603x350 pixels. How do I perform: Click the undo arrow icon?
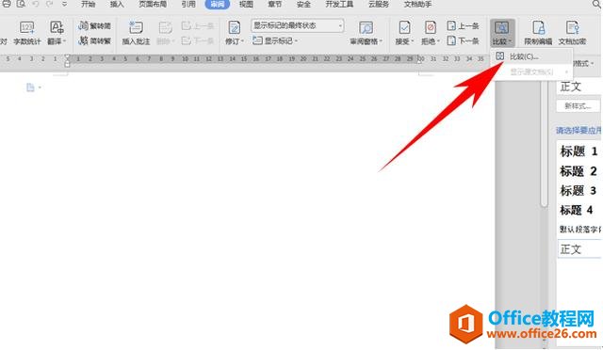coord(36,4)
